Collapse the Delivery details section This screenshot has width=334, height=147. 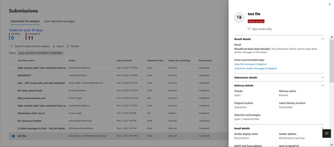323,85
